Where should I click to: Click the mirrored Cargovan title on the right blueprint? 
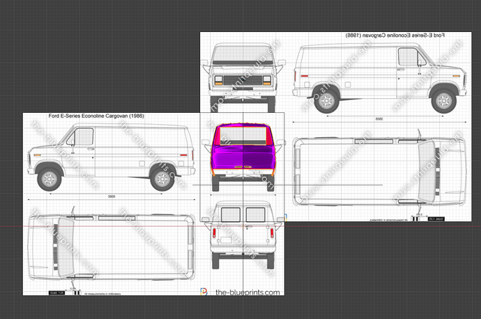click(x=395, y=36)
